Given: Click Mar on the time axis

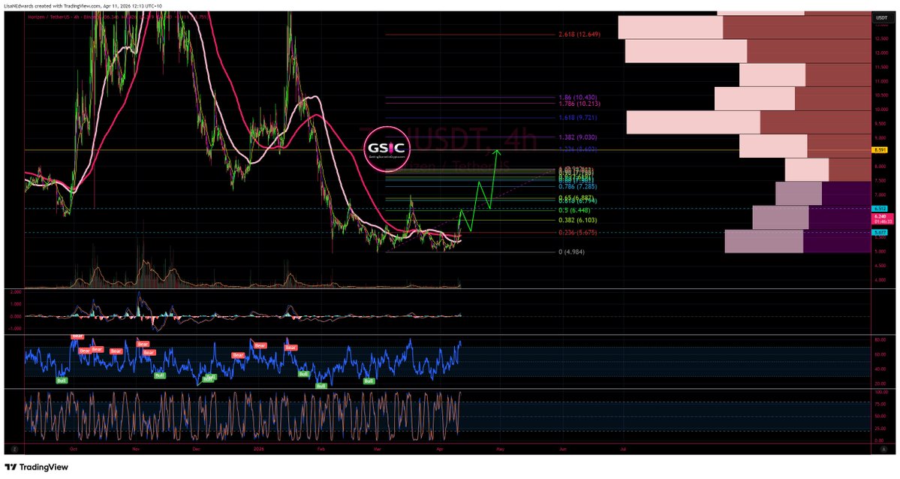Looking at the screenshot, I should pos(377,449).
